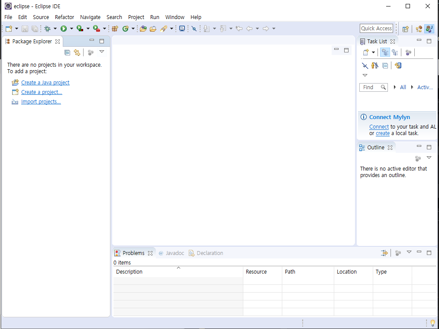Image resolution: width=439 pixels, height=329 pixels.
Task: Click the New wizard toolbar icon
Action: pyautogui.click(x=9, y=29)
